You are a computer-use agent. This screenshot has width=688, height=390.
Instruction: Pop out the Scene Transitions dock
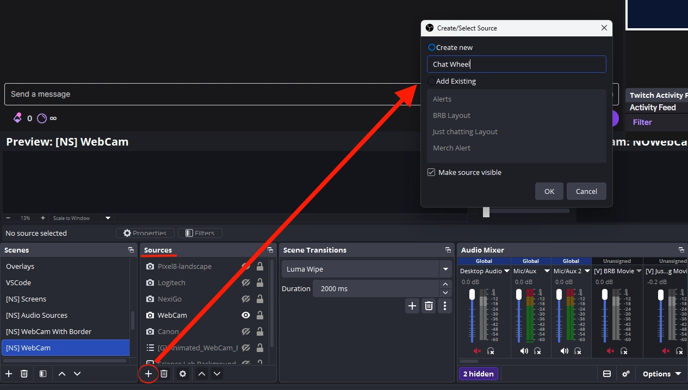click(x=448, y=250)
